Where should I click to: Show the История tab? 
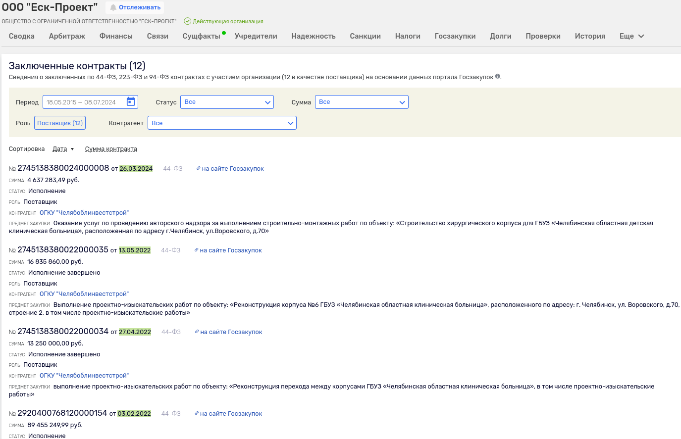pos(590,36)
